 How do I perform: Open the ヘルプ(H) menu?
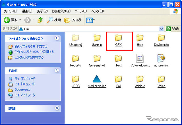tap(98, 11)
